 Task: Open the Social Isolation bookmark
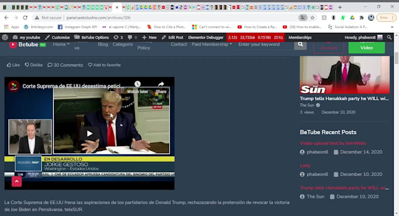click(x=347, y=27)
